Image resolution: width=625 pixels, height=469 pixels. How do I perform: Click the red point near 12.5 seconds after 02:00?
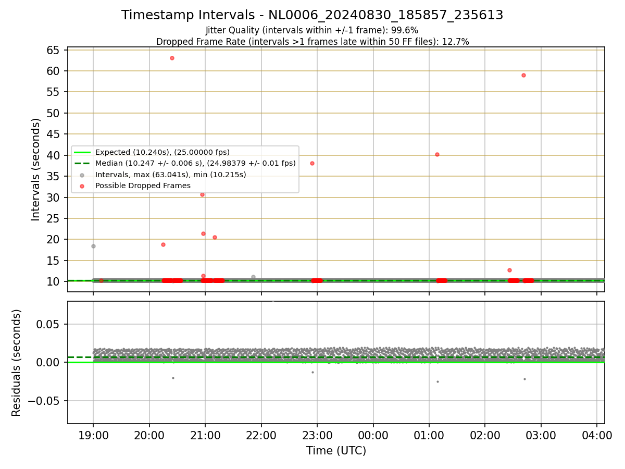tap(509, 270)
